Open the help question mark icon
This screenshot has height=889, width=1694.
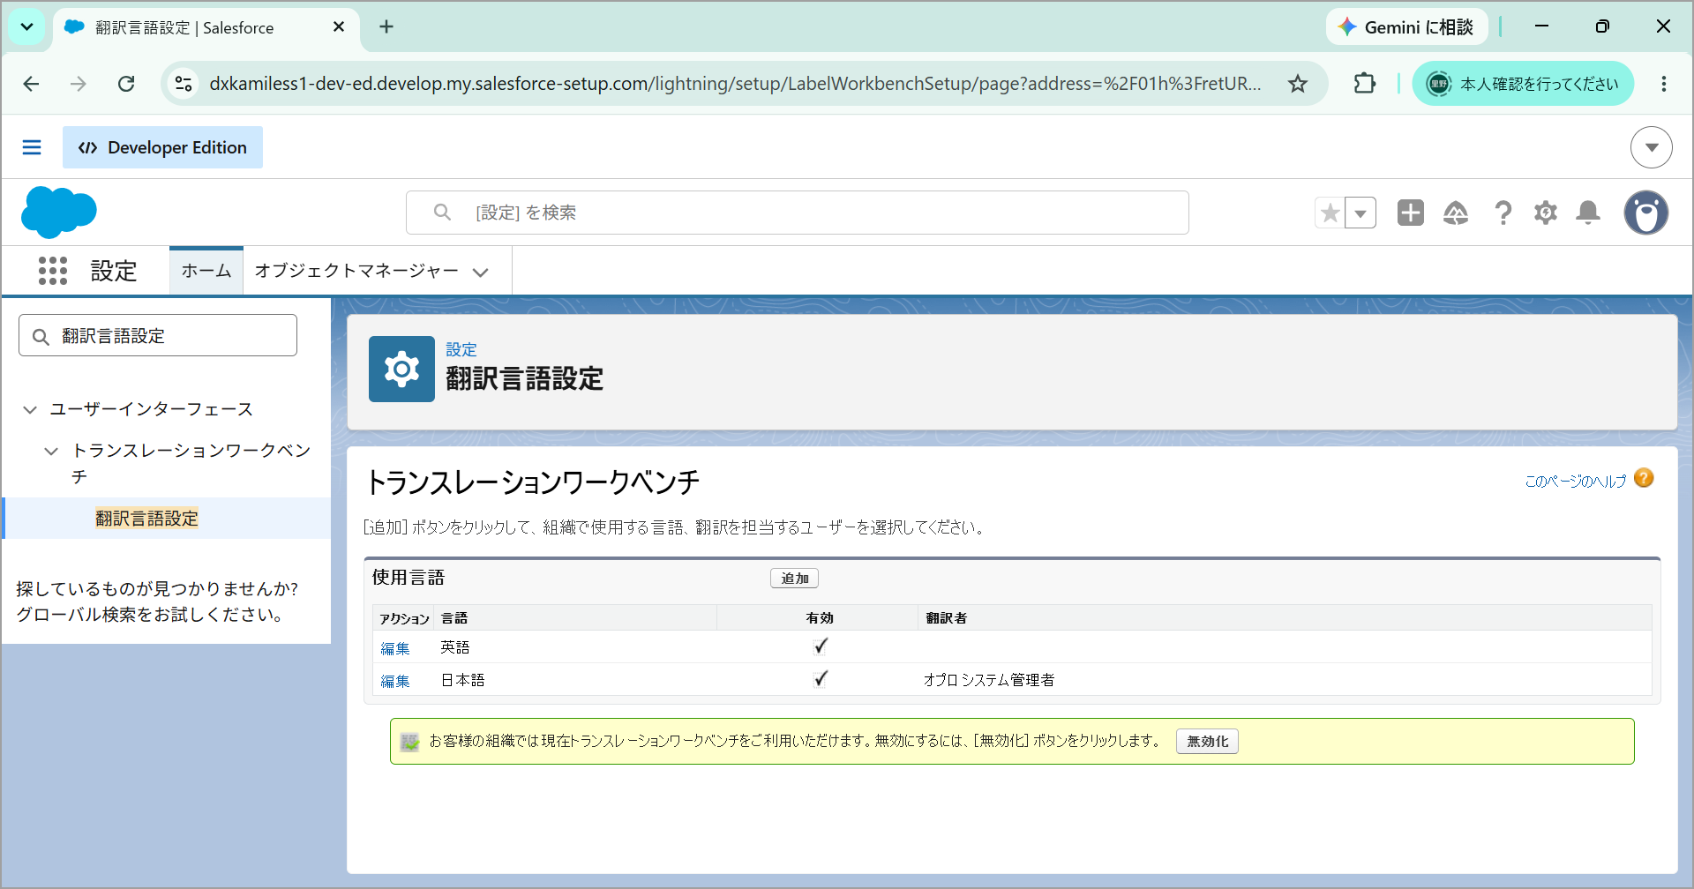tap(1503, 213)
